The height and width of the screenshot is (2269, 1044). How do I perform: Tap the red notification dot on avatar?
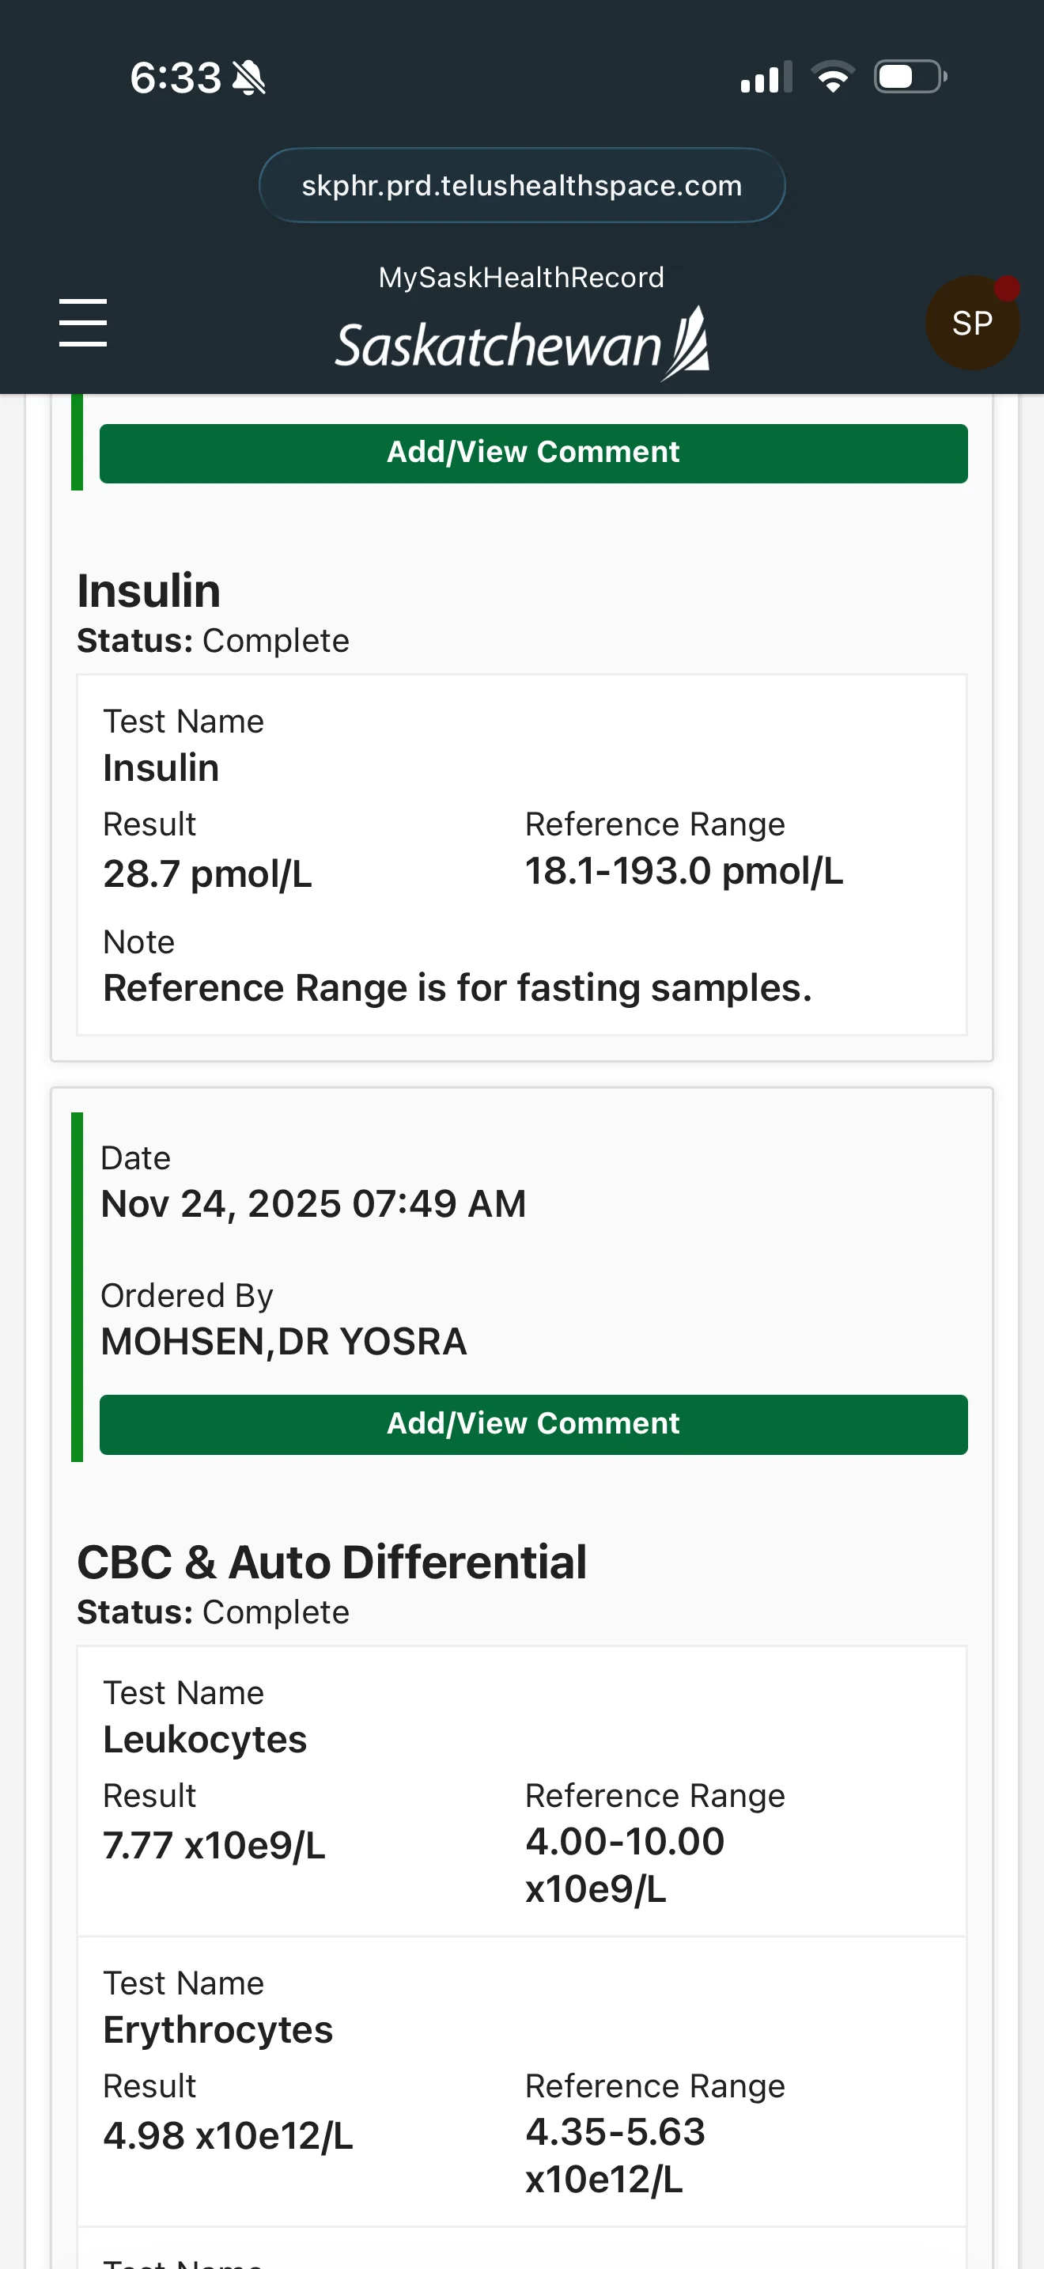tap(1006, 288)
